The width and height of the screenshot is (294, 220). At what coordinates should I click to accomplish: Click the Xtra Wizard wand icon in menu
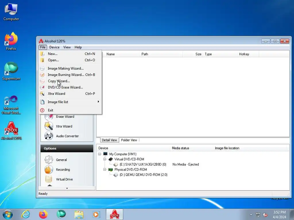click(42, 94)
